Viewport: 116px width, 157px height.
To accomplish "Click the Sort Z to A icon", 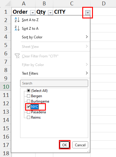I will (17, 28).
